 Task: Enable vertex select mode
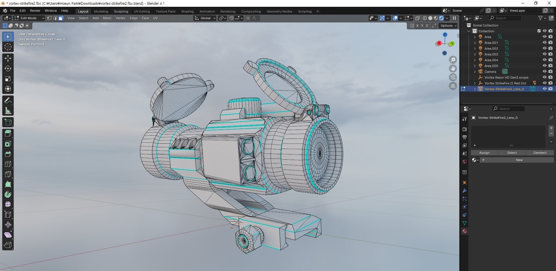[50, 18]
